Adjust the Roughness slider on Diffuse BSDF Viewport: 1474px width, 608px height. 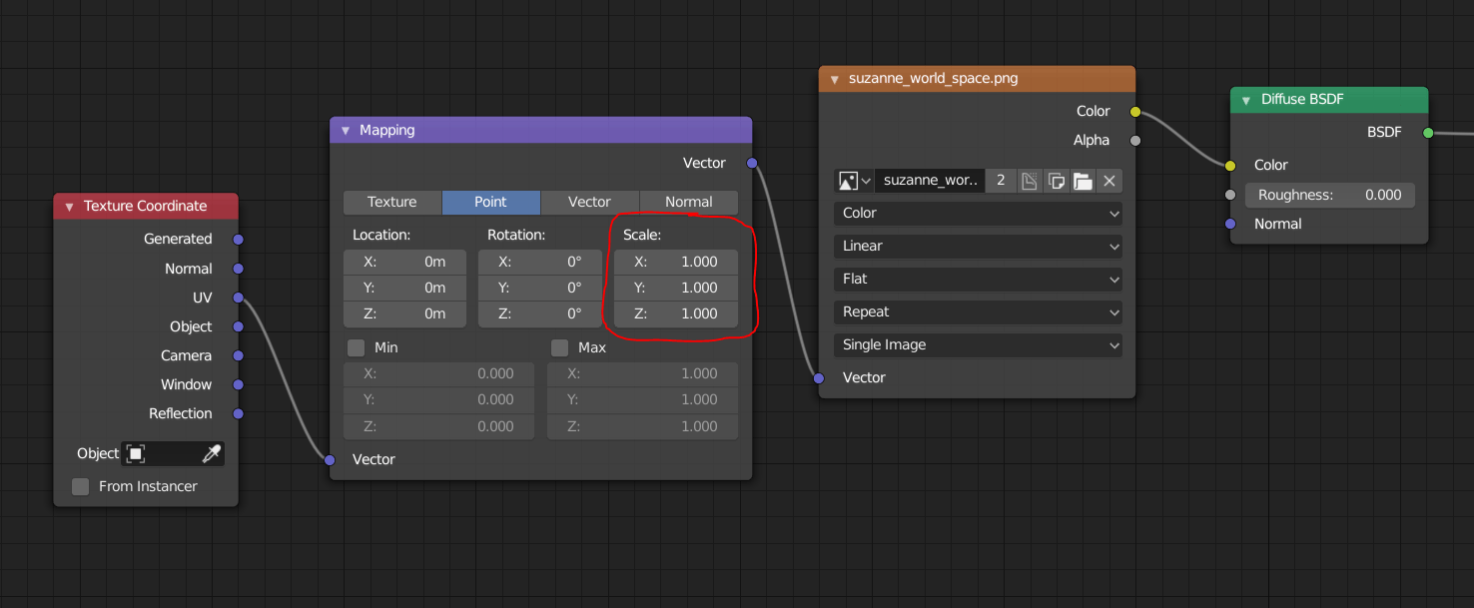tap(1329, 194)
